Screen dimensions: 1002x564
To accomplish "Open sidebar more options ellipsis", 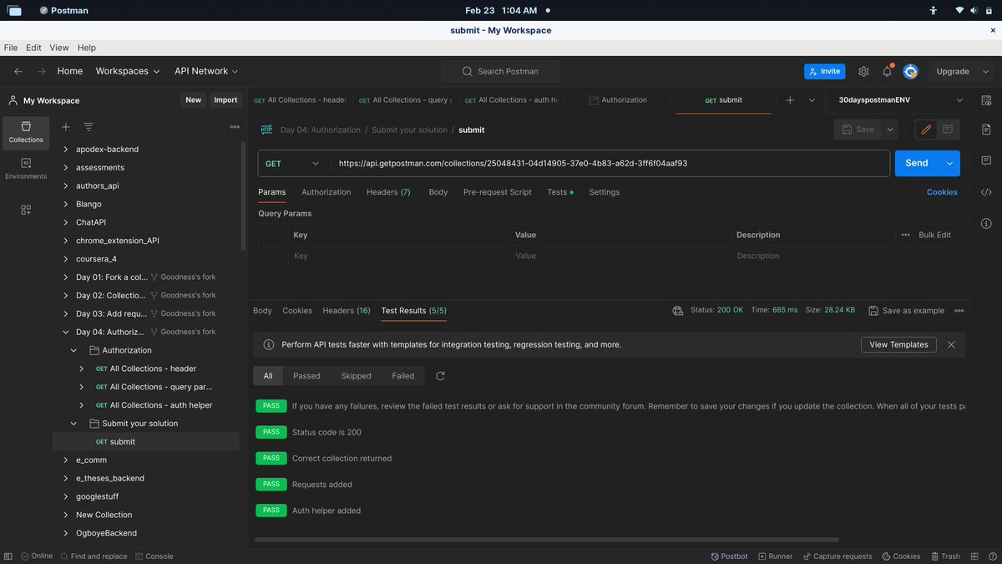I will click(235, 127).
